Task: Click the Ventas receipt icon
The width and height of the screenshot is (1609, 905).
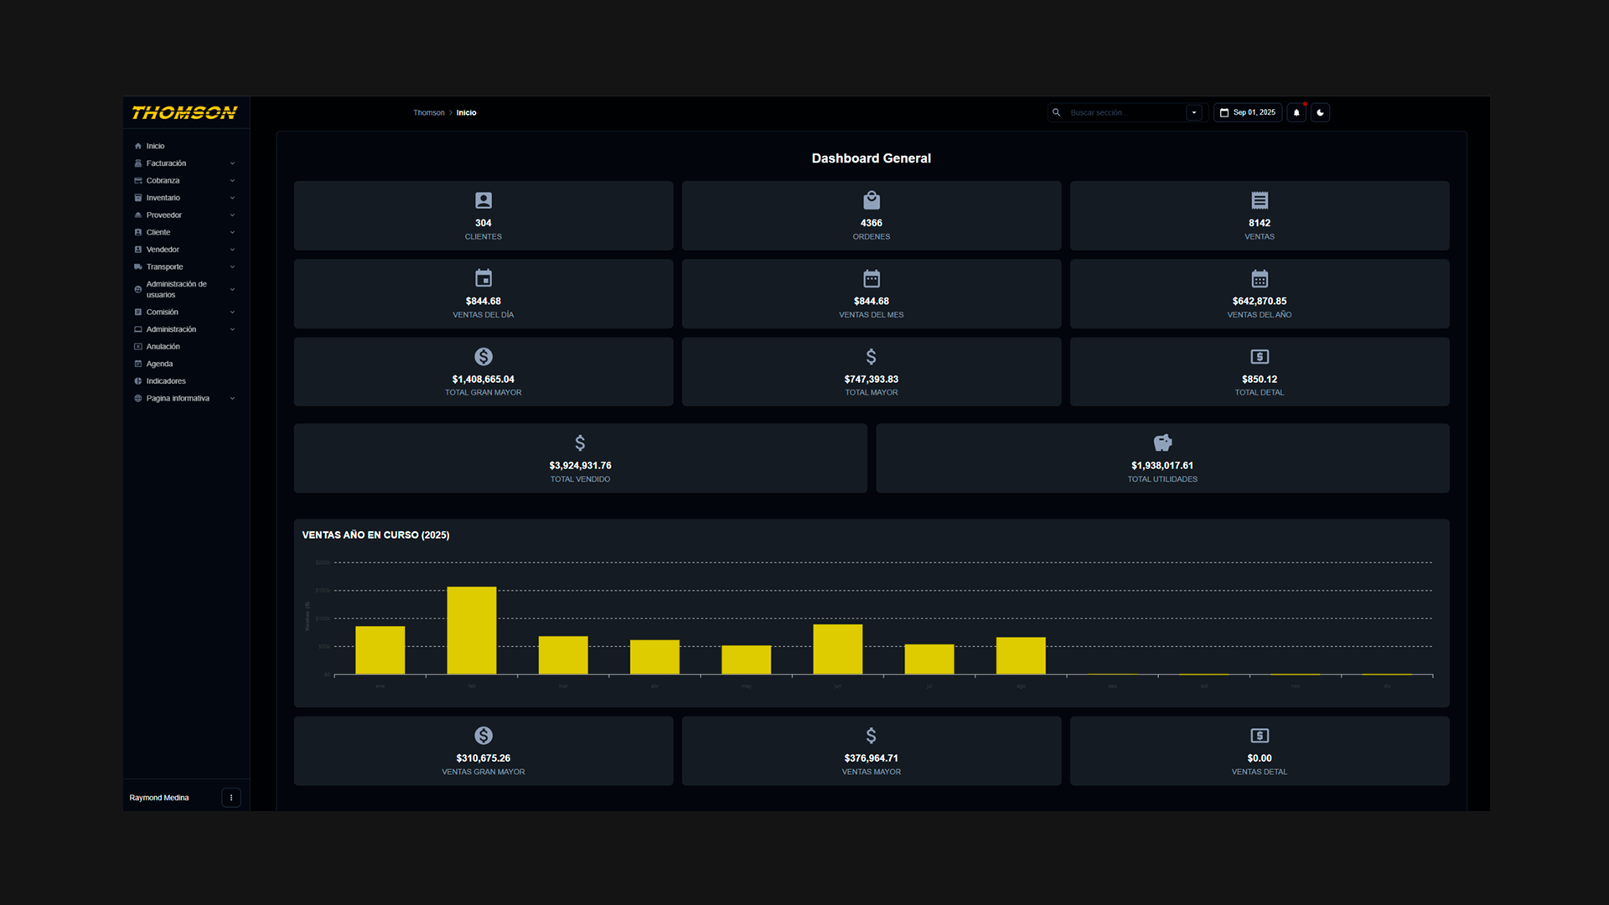Action: (1260, 200)
